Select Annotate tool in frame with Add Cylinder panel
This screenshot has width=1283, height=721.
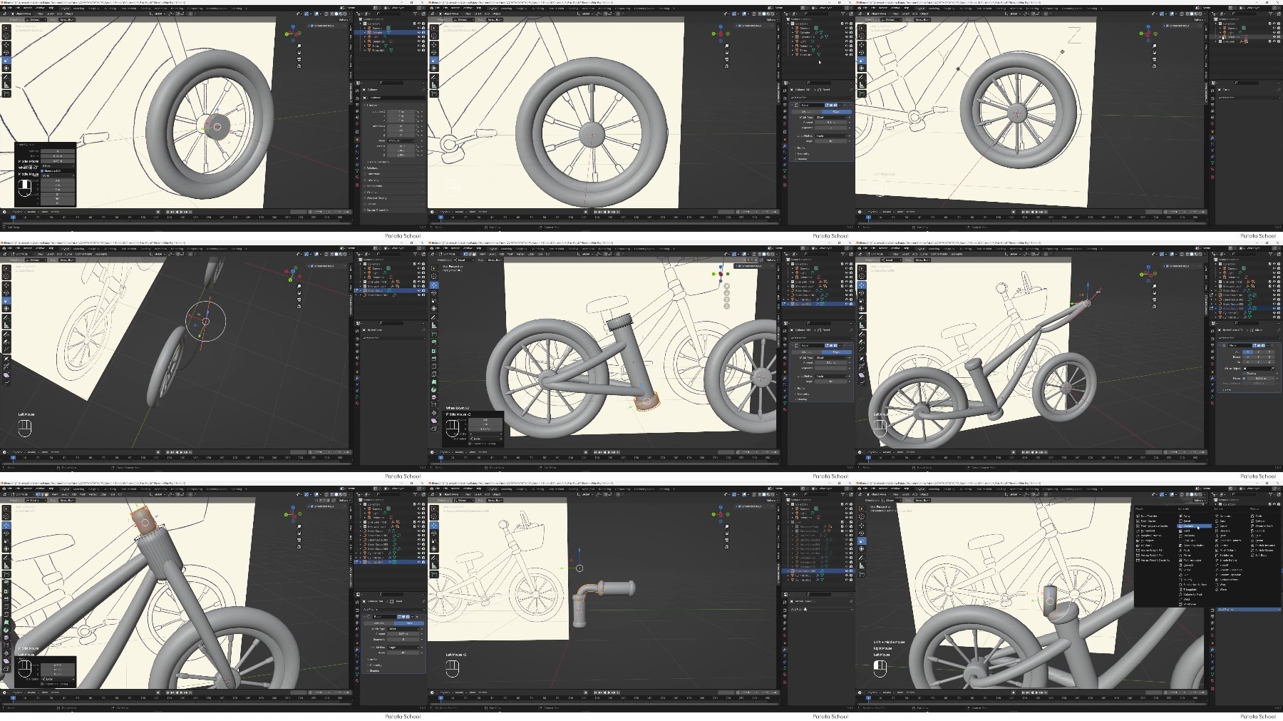pyautogui.click(x=6, y=77)
